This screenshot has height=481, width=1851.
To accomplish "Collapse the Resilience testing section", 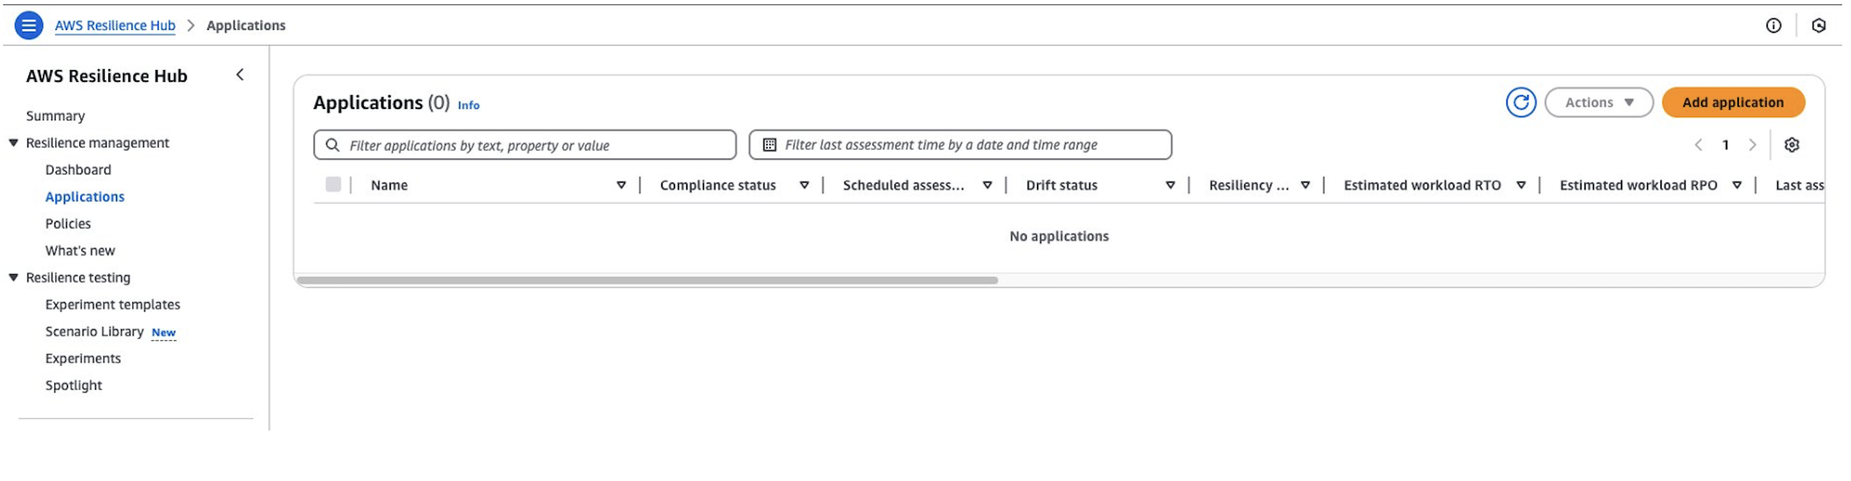I will click(14, 277).
